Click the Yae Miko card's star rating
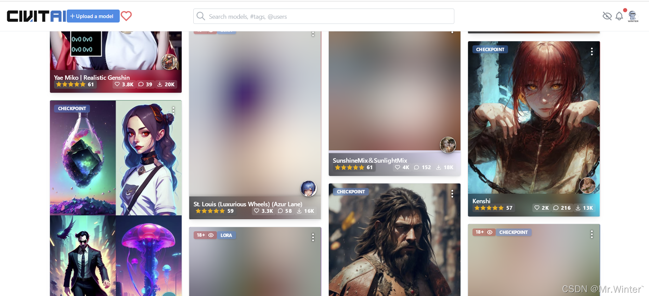This screenshot has width=649, height=296. click(x=71, y=84)
